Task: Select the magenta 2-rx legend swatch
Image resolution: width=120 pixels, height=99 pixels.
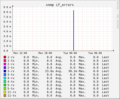Action: [x=5, y=64]
